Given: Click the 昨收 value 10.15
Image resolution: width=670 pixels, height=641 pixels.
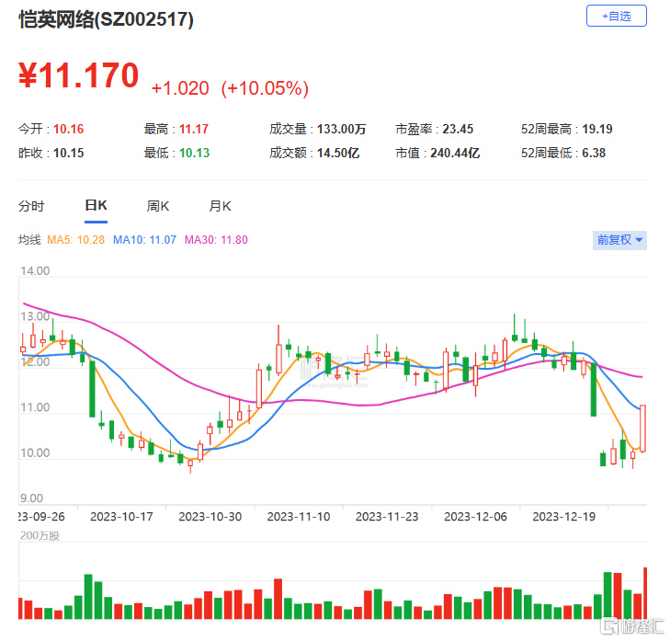Looking at the screenshot, I should point(68,153).
